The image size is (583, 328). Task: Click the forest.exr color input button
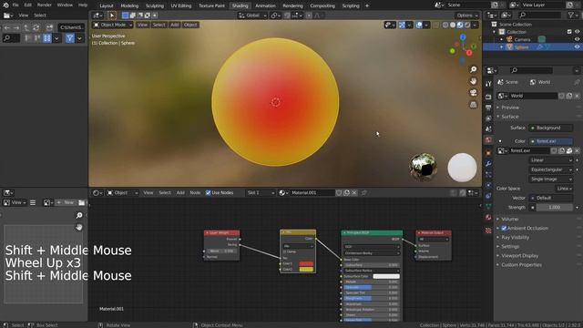550,141
